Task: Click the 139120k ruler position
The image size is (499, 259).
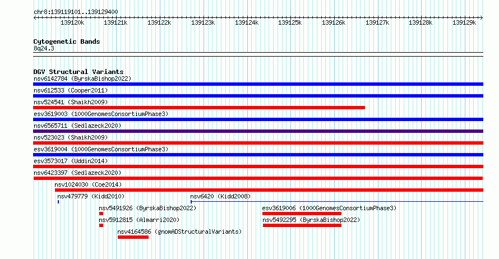Action: pos(72,22)
